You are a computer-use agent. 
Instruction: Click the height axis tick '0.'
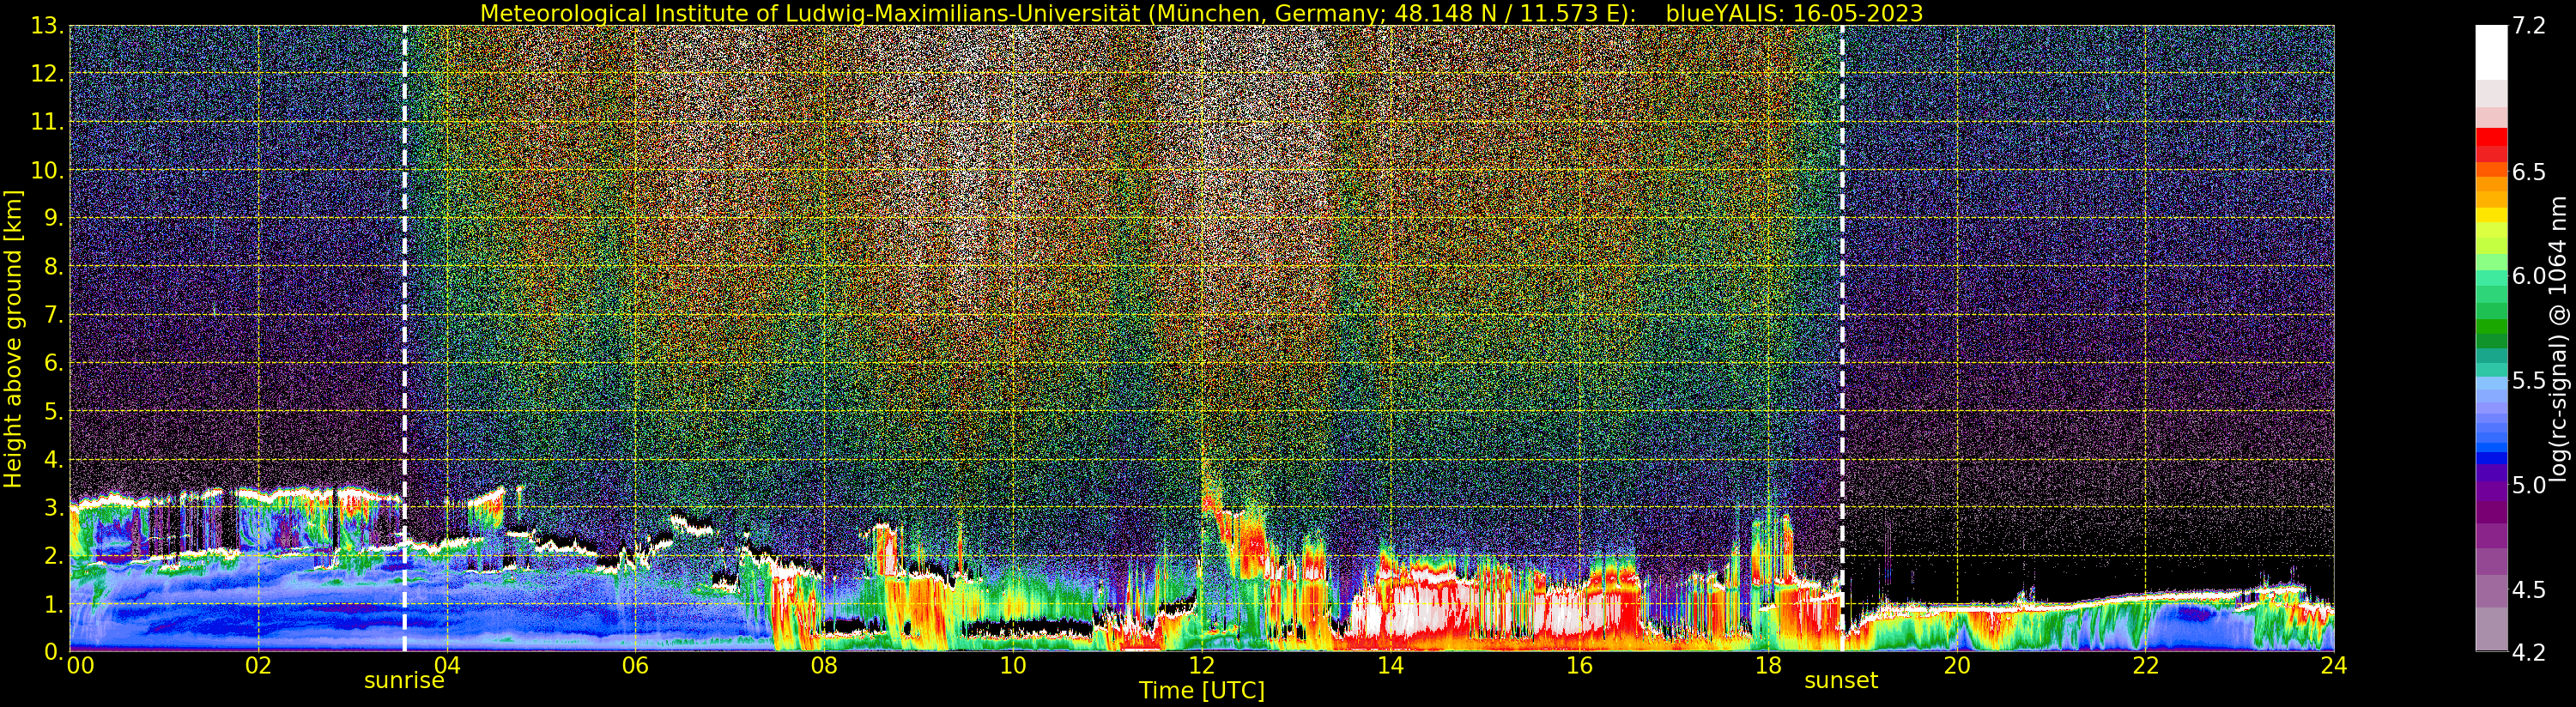point(53,651)
